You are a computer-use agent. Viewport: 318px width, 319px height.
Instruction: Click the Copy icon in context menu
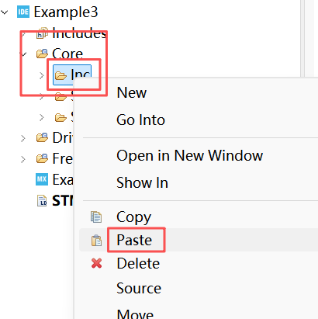tap(96, 217)
